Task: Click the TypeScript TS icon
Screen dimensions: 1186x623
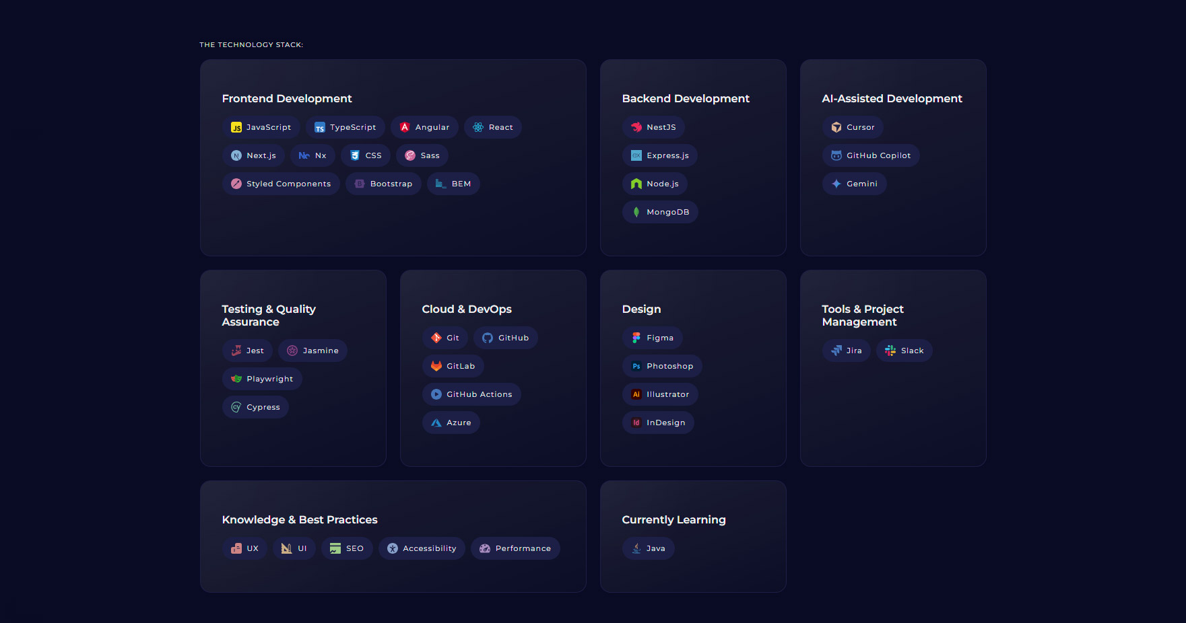Action: 320,127
